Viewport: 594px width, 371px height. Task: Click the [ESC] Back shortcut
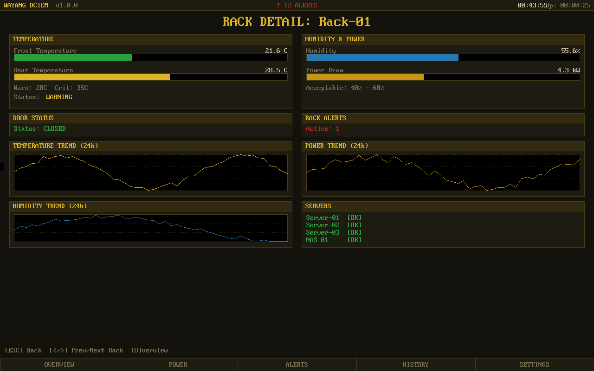23,350
